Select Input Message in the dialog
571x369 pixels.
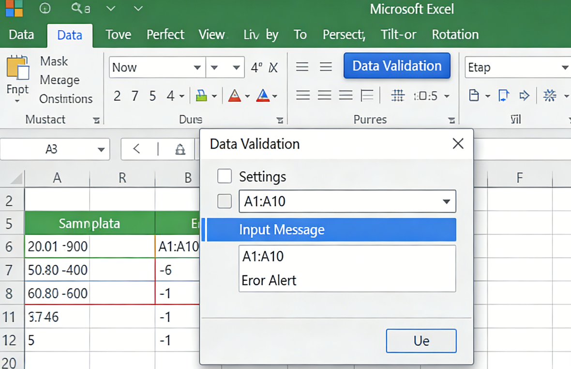(331, 230)
